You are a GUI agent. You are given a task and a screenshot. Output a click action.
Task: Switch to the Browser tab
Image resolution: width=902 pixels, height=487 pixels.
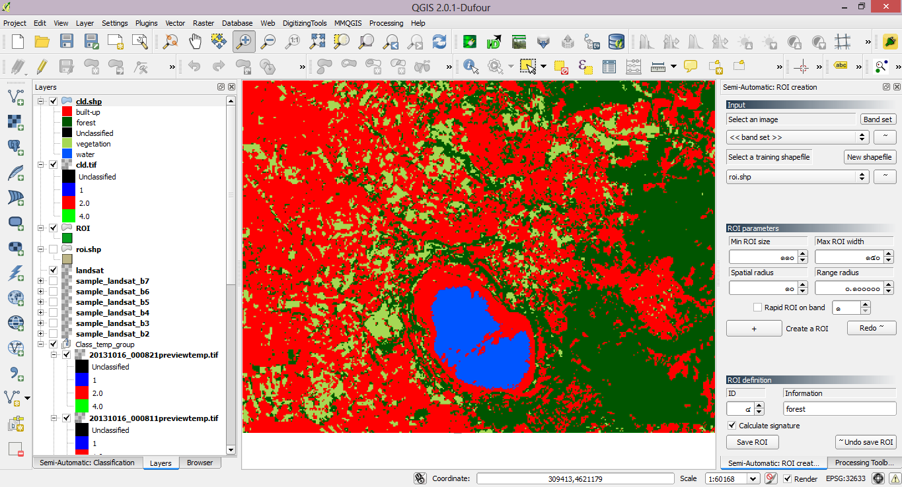coord(200,463)
